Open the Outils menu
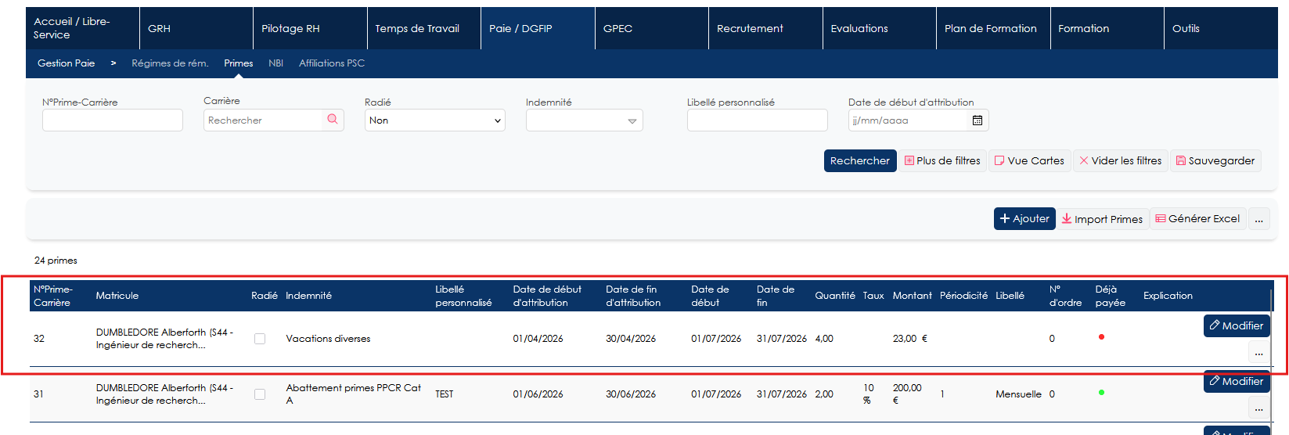 1221,28
